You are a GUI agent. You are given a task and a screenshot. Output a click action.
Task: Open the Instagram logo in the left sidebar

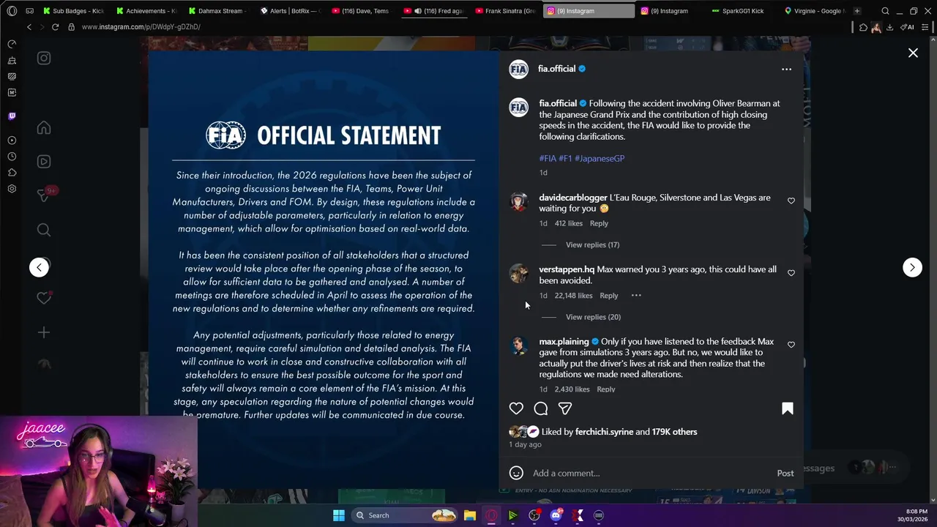click(x=44, y=59)
